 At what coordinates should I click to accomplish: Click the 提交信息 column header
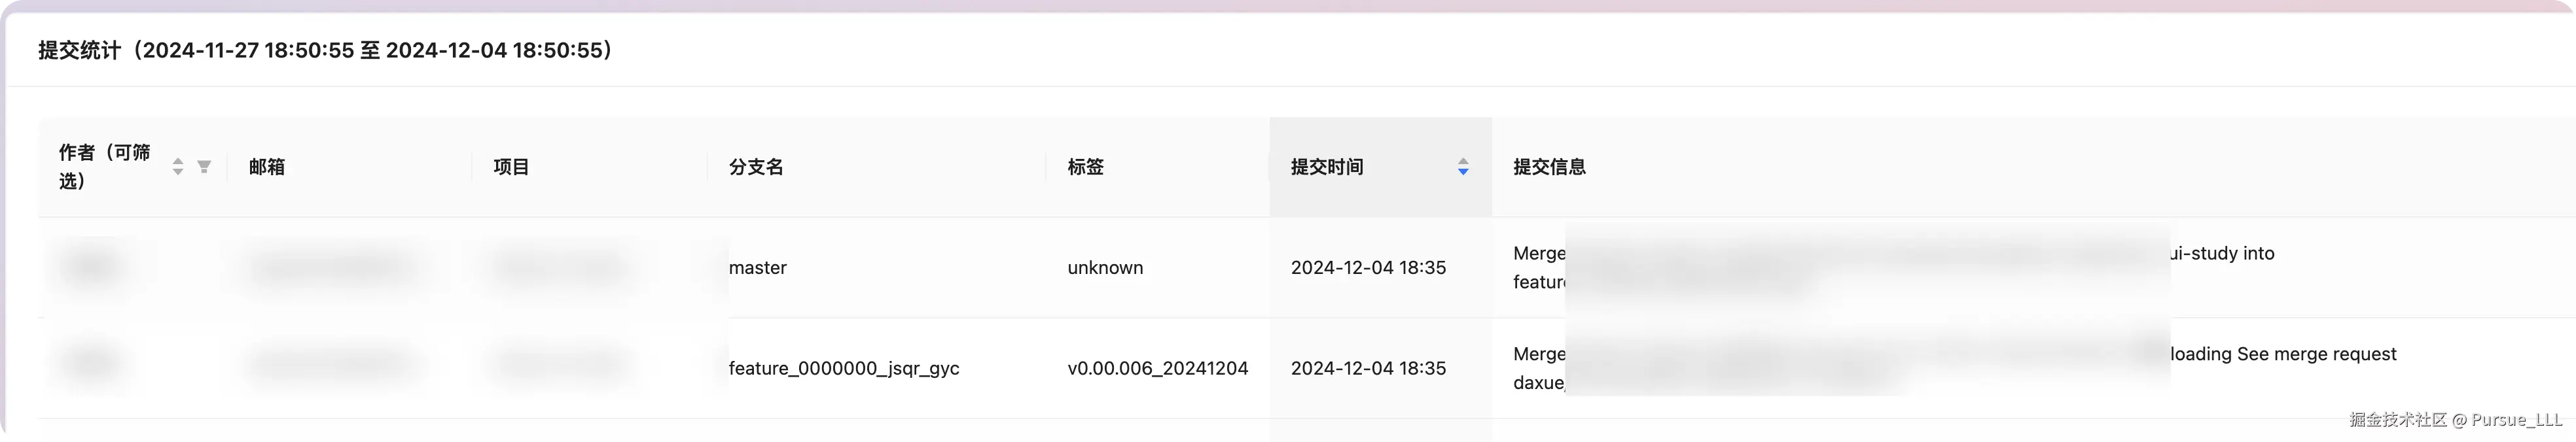coord(1549,167)
